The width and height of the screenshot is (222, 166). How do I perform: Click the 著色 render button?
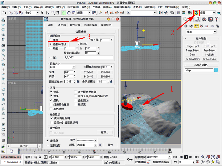(x=110, y=145)
